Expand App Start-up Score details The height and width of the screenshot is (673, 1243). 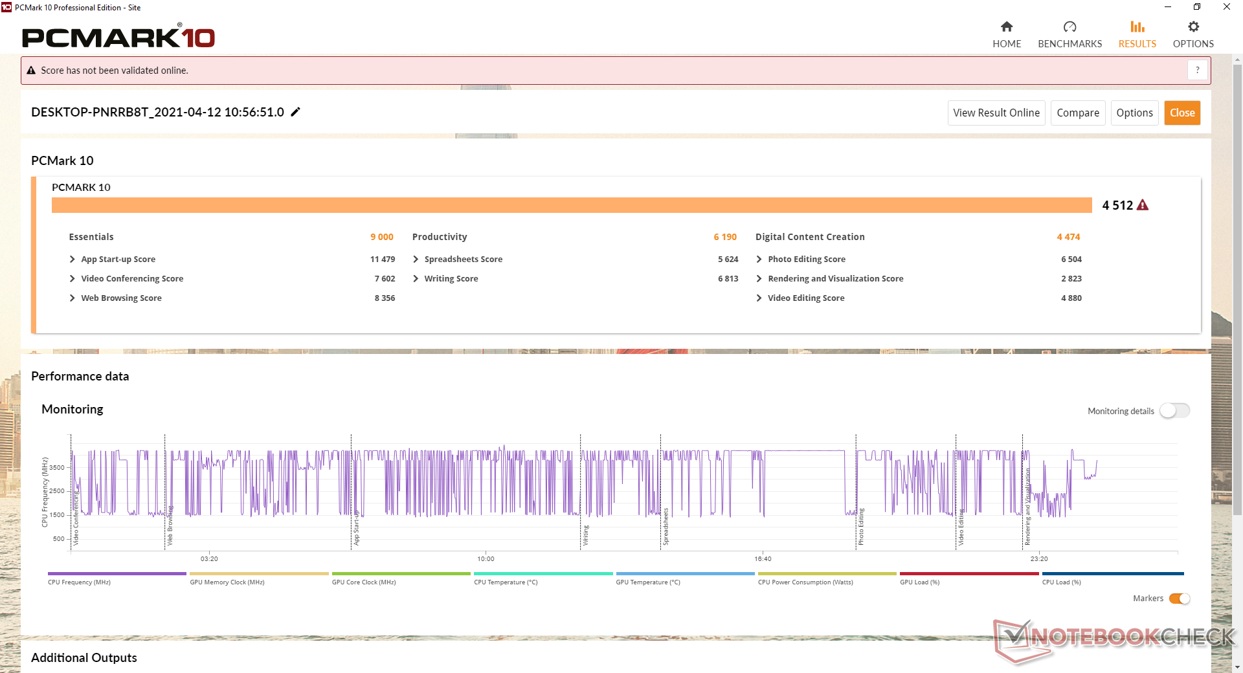click(72, 259)
